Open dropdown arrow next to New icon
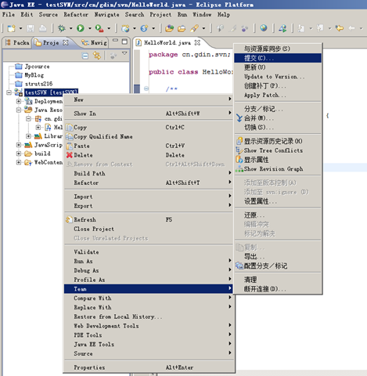 click(x=20, y=28)
